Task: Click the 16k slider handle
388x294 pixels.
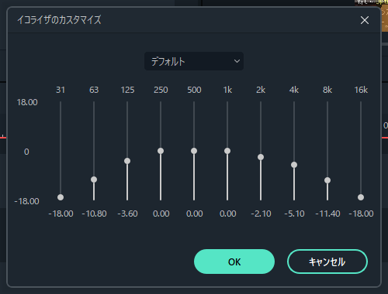Action: tap(361, 197)
